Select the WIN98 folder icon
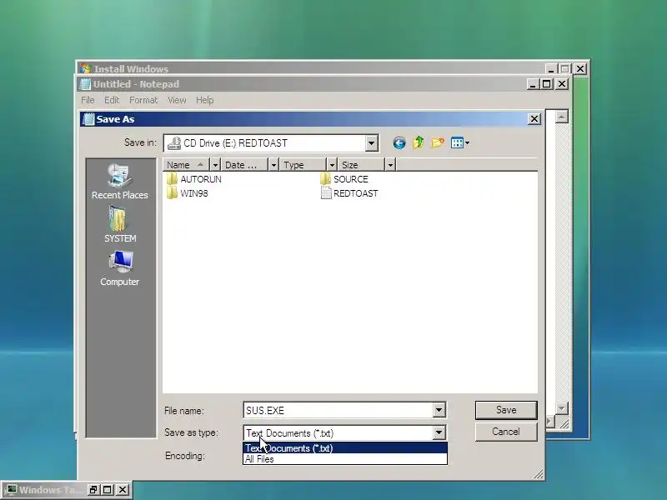The image size is (667, 500). tap(172, 193)
